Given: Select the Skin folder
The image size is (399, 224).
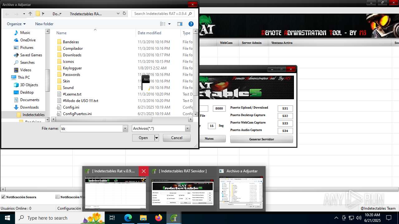Looking at the screenshot, I should pyautogui.click(x=66, y=81).
